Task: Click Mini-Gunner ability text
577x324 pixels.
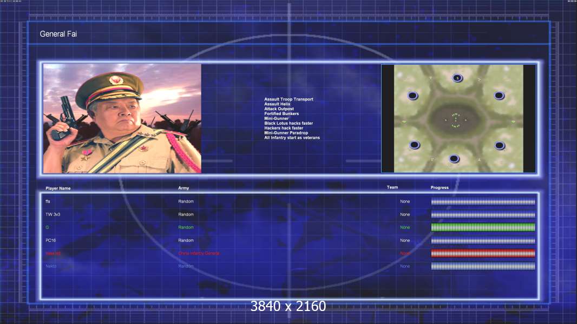Action: tap(277, 118)
